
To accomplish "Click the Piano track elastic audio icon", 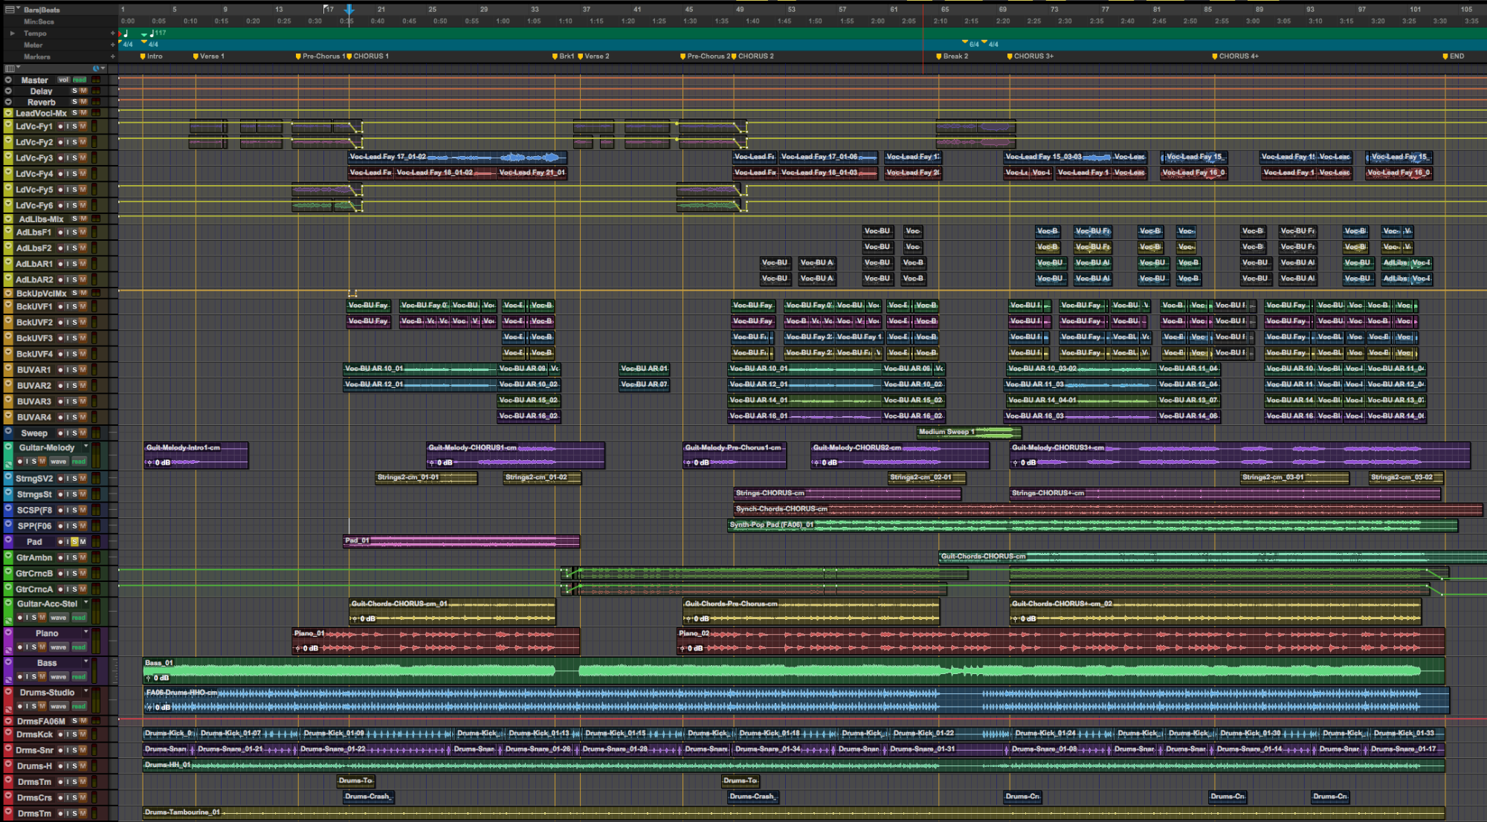I will (x=8, y=650).
